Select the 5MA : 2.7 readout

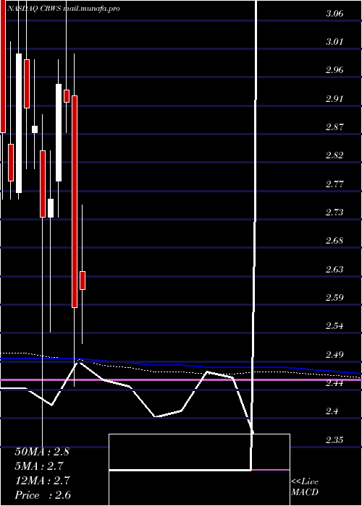[39, 466]
